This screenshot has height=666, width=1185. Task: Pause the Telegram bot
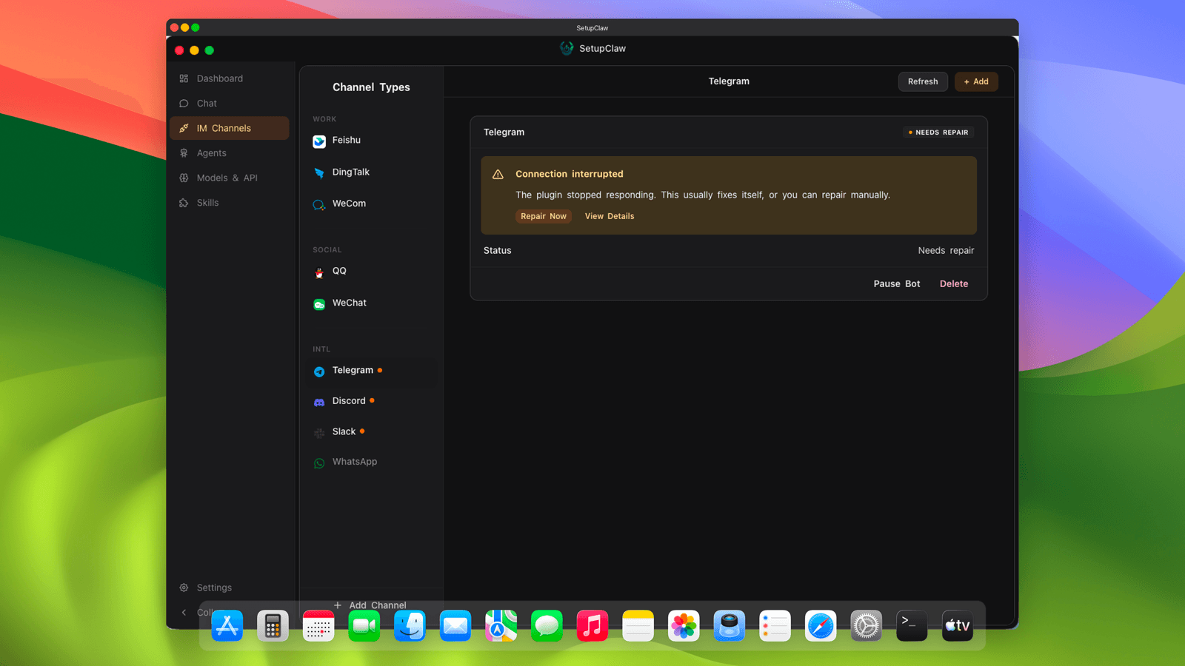tap(897, 283)
